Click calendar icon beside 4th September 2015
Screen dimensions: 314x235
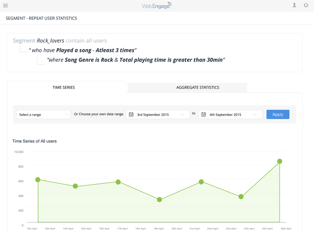pos(203,114)
